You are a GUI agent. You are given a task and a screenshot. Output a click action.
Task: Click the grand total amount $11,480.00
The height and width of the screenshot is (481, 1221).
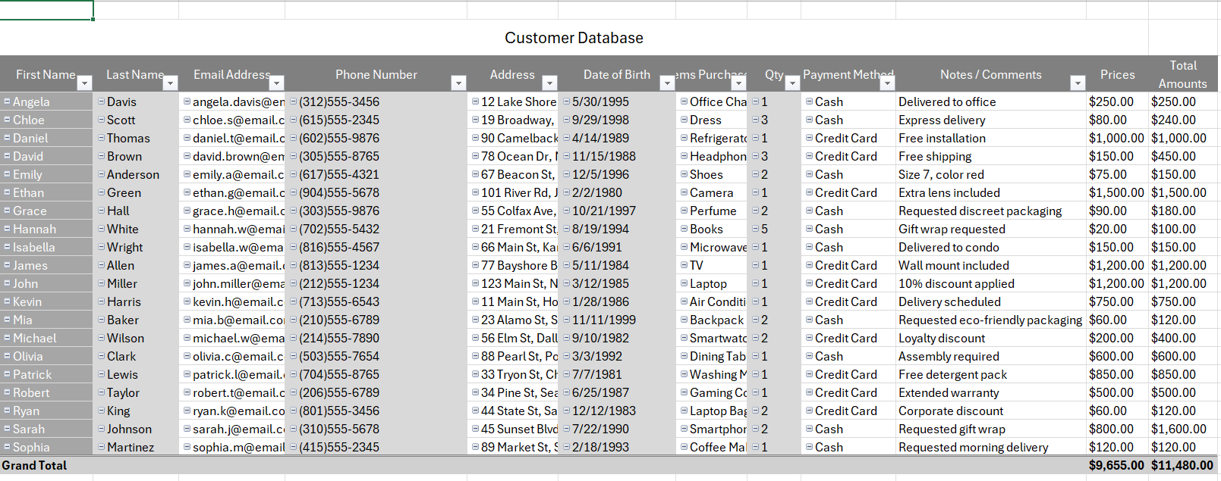(x=1182, y=465)
